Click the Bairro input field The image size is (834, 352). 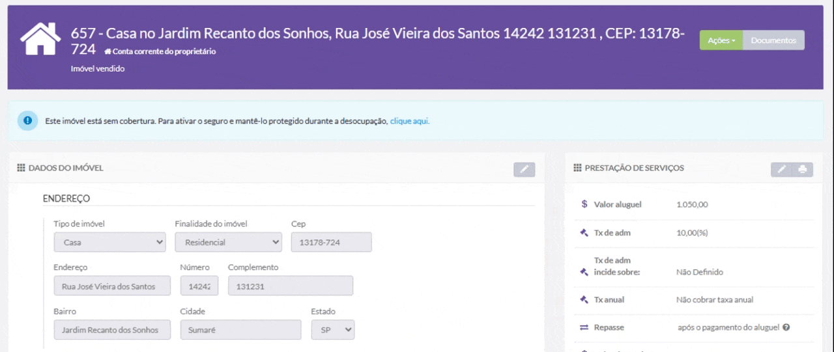[112, 329]
